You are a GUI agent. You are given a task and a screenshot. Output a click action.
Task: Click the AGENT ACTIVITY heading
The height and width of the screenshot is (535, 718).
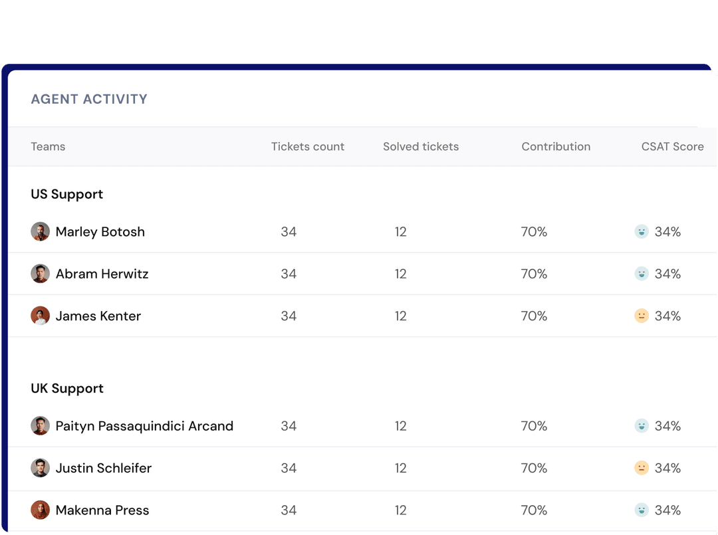click(x=89, y=99)
